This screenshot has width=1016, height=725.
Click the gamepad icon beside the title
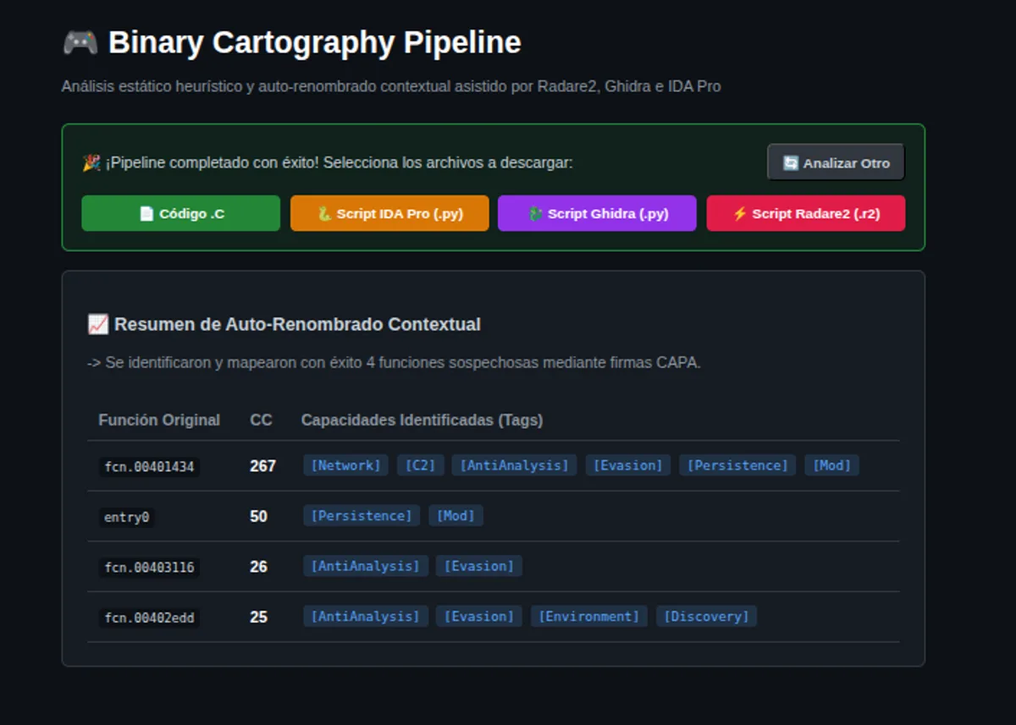[x=80, y=42]
